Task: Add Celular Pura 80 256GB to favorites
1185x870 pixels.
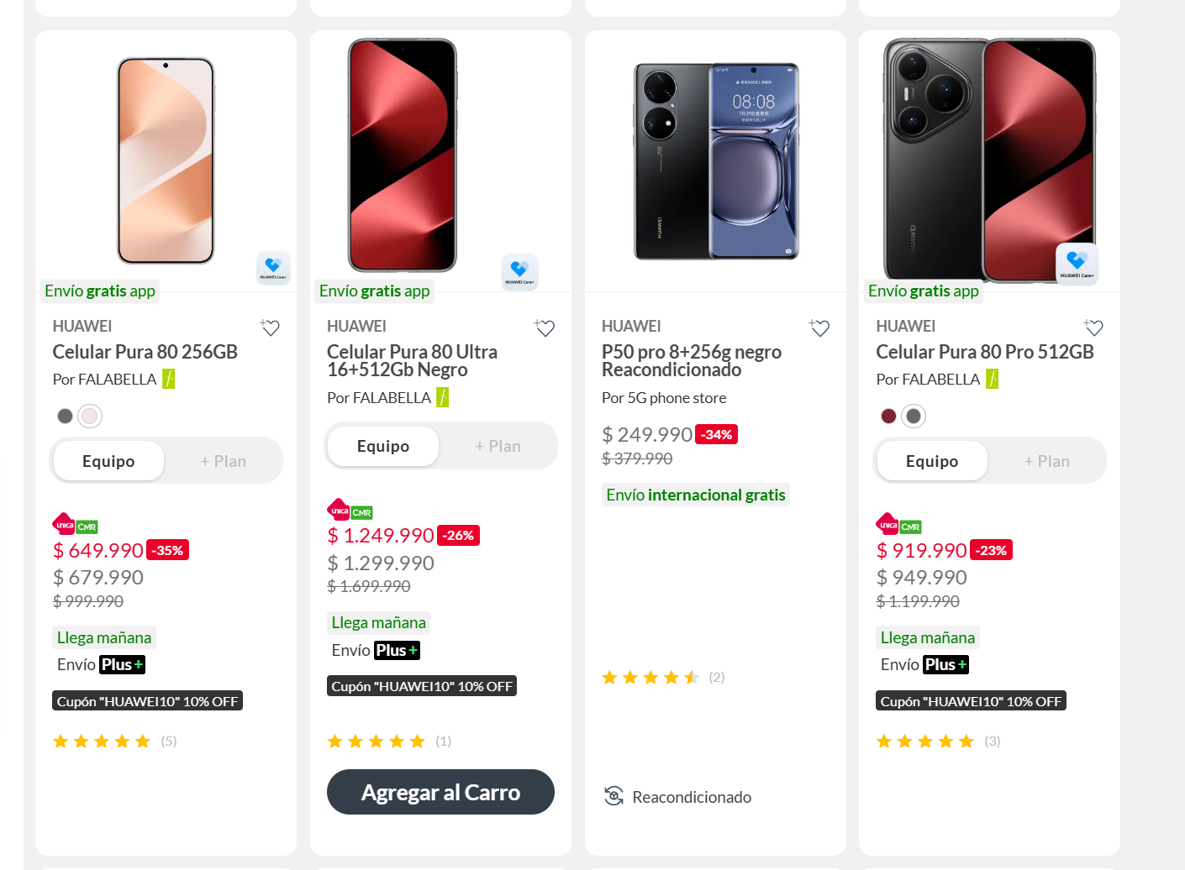Action: point(270,328)
